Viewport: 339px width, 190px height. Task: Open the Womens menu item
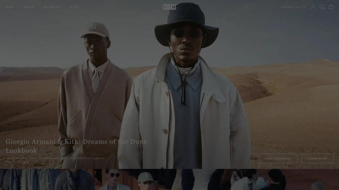click(x=52, y=7)
